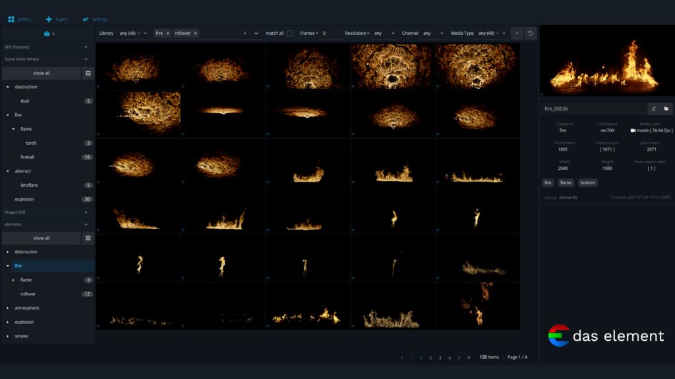Remove the fire search tag
Viewport: 675px width, 379px height.
pyautogui.click(x=167, y=34)
